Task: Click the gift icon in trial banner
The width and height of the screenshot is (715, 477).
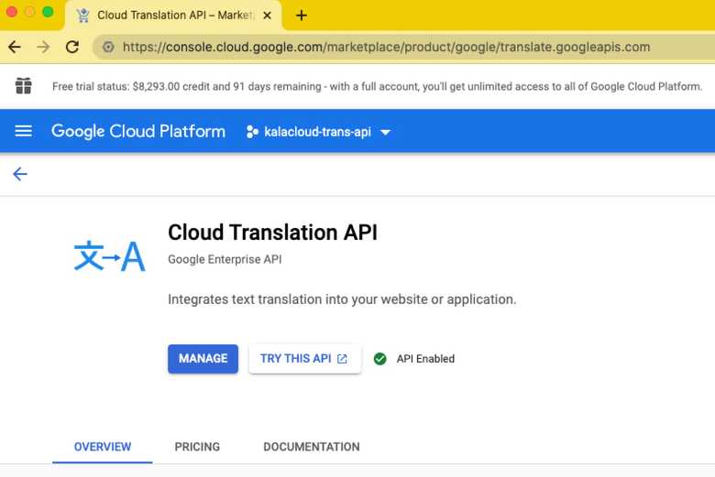Action: (x=24, y=86)
